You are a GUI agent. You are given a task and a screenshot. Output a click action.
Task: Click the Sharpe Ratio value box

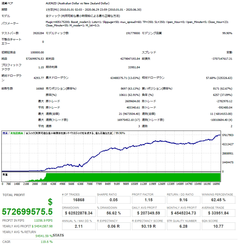[x=114, y=200]
